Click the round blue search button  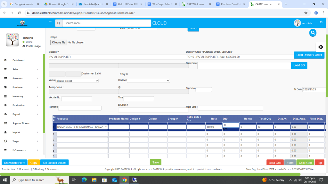313,33
